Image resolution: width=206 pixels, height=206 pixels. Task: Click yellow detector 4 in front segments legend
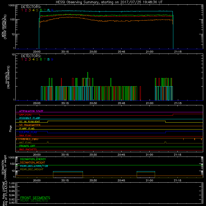33,10
